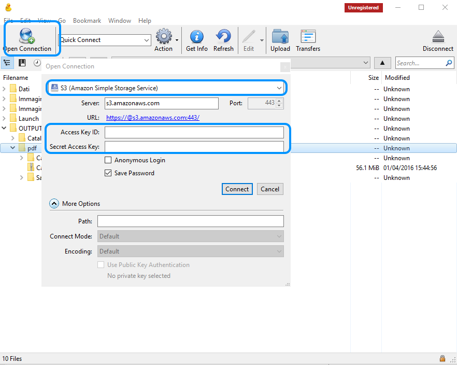
Task: Switch to outline browser view icon
Action: 7,63
